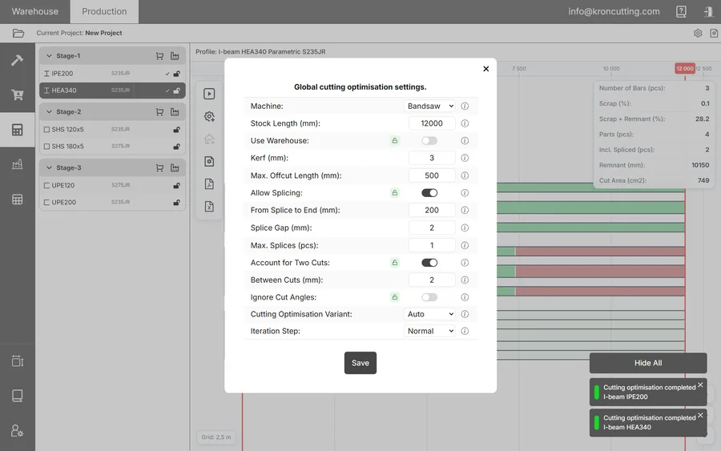Click the Kerf input field
The width and height of the screenshot is (721, 451).
click(432, 158)
